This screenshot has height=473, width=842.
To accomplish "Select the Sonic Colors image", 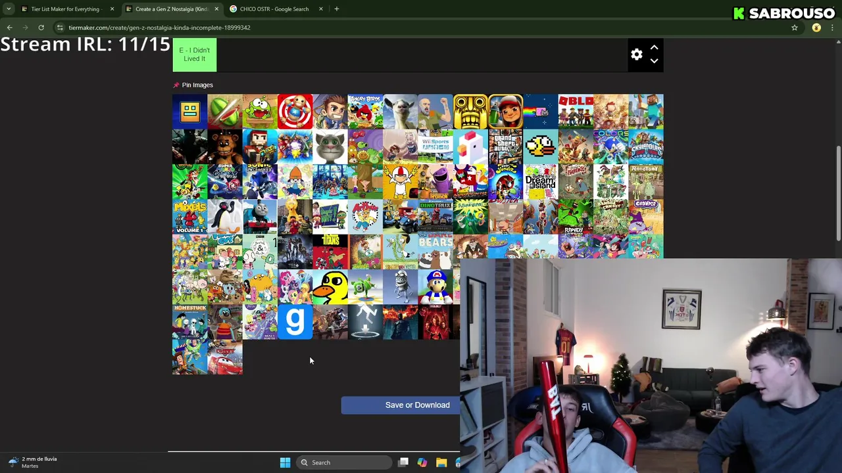I will point(610,146).
